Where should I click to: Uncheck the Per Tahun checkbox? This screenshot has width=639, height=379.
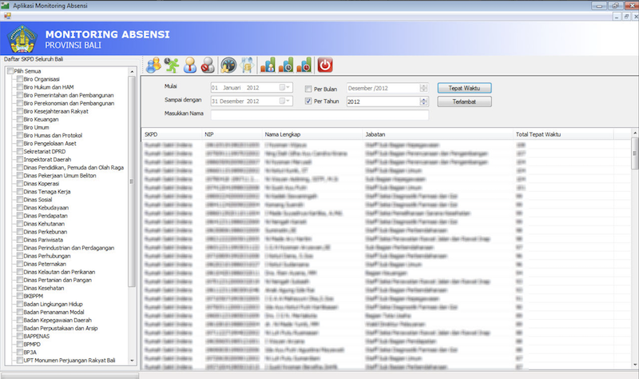click(x=308, y=102)
